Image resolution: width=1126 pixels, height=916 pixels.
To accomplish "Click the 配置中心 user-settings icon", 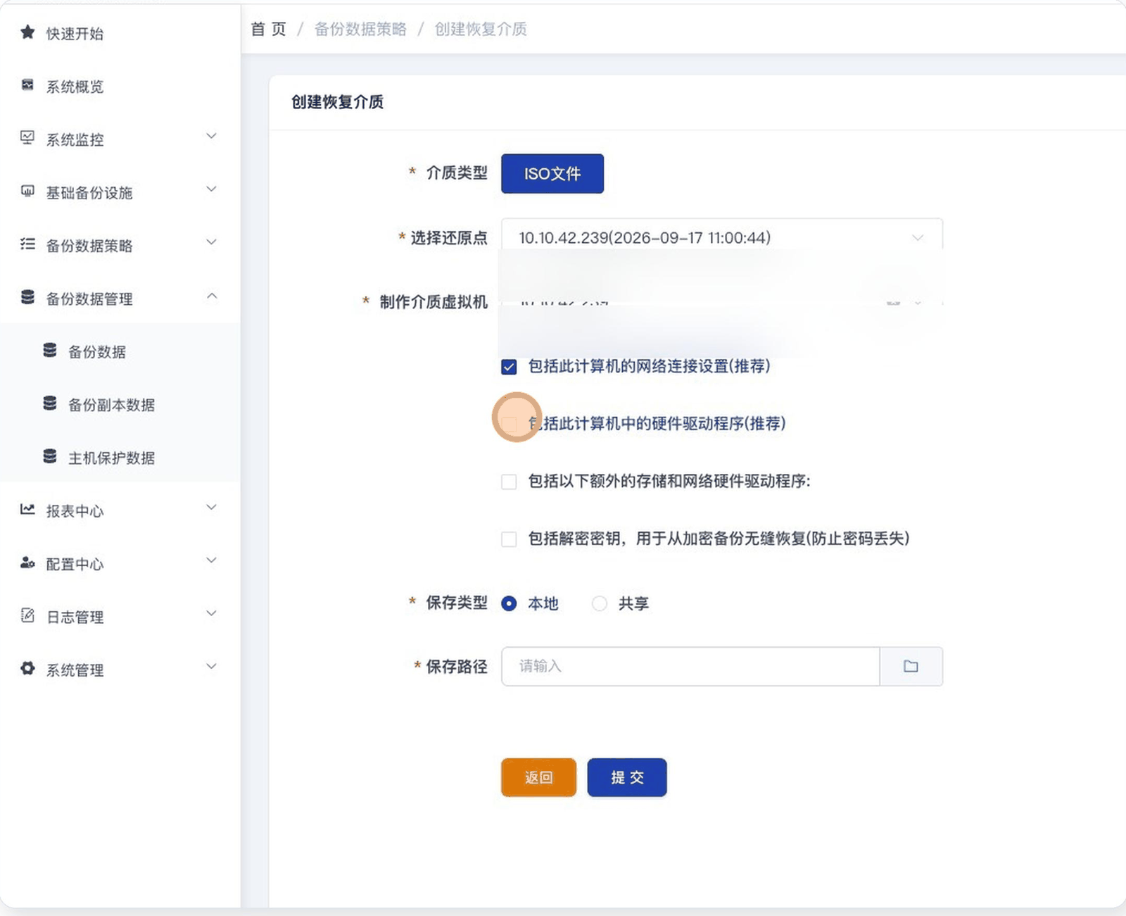I will (27, 563).
